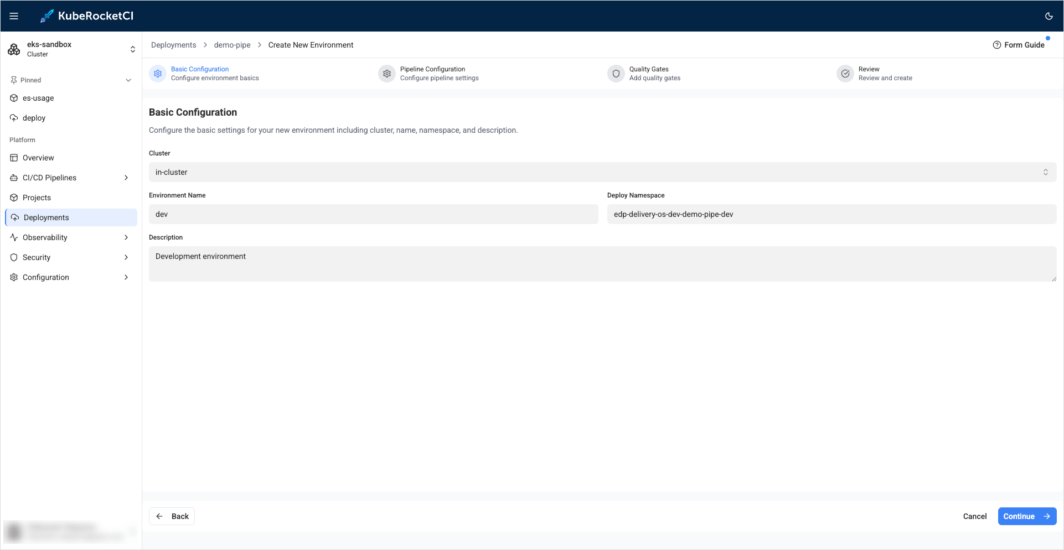Click the KubeRocketCI rocket logo
1064x550 pixels.
click(47, 16)
